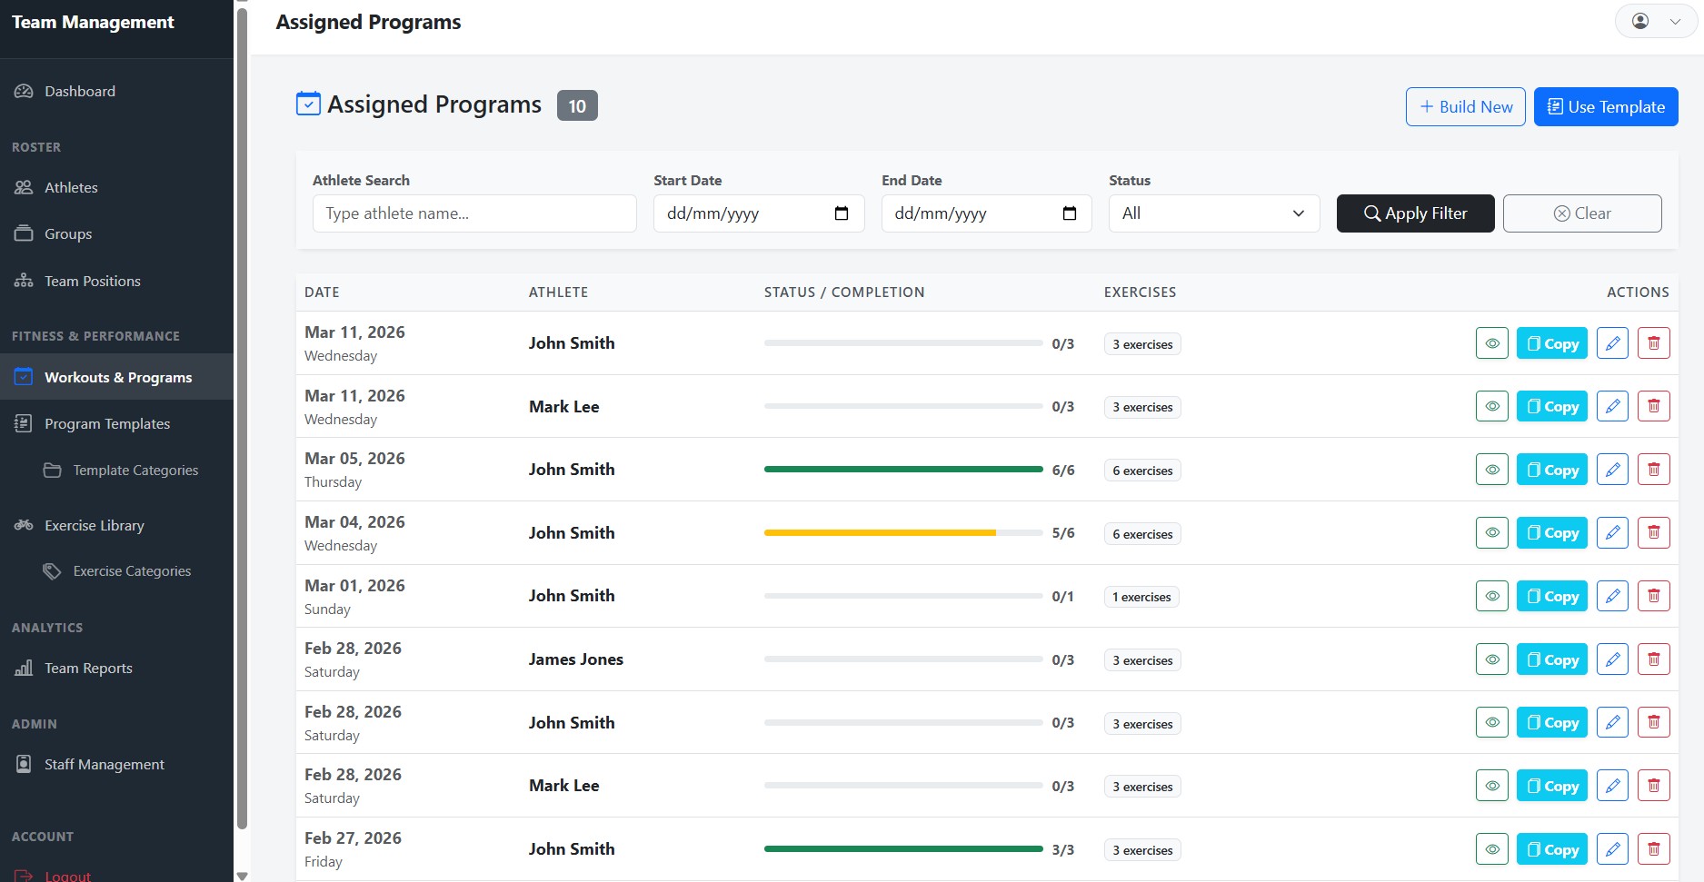Edit Mark Lee's Mar 11 program with pencil icon

[1612, 406]
